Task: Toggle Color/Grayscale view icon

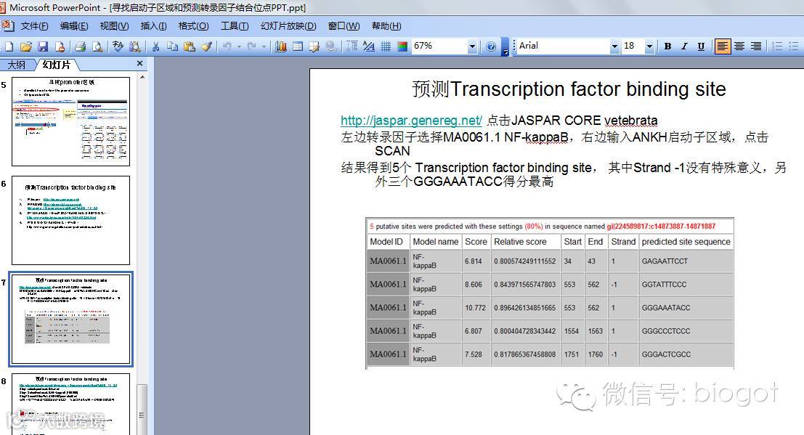Action: 402,46
